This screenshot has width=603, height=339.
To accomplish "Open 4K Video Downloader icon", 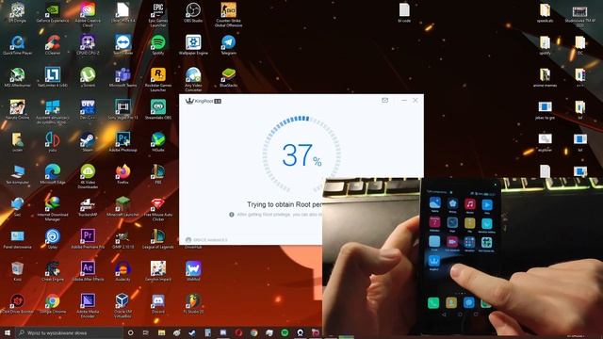I will pos(88,176).
